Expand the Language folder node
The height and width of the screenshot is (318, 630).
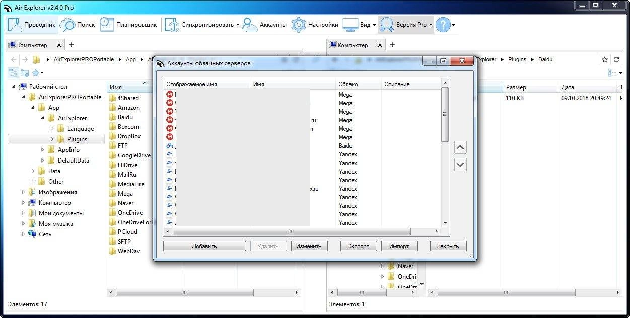click(x=52, y=129)
